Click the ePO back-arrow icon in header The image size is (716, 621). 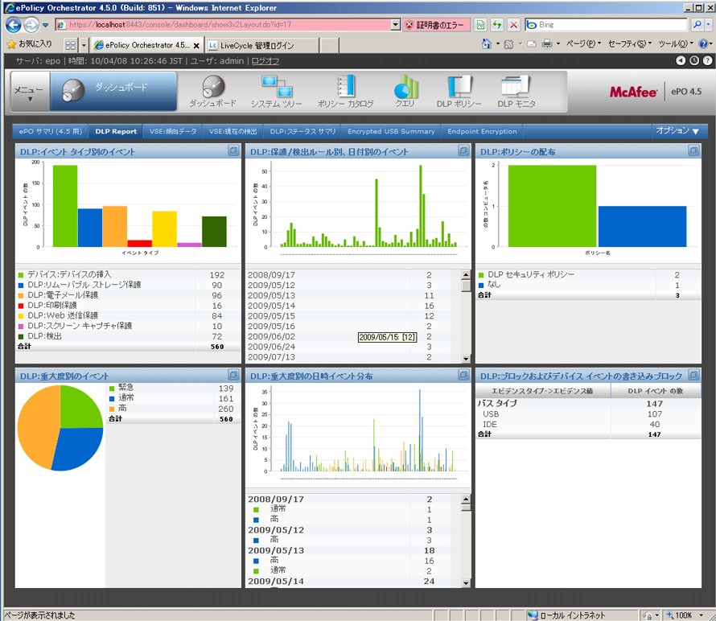[681, 60]
